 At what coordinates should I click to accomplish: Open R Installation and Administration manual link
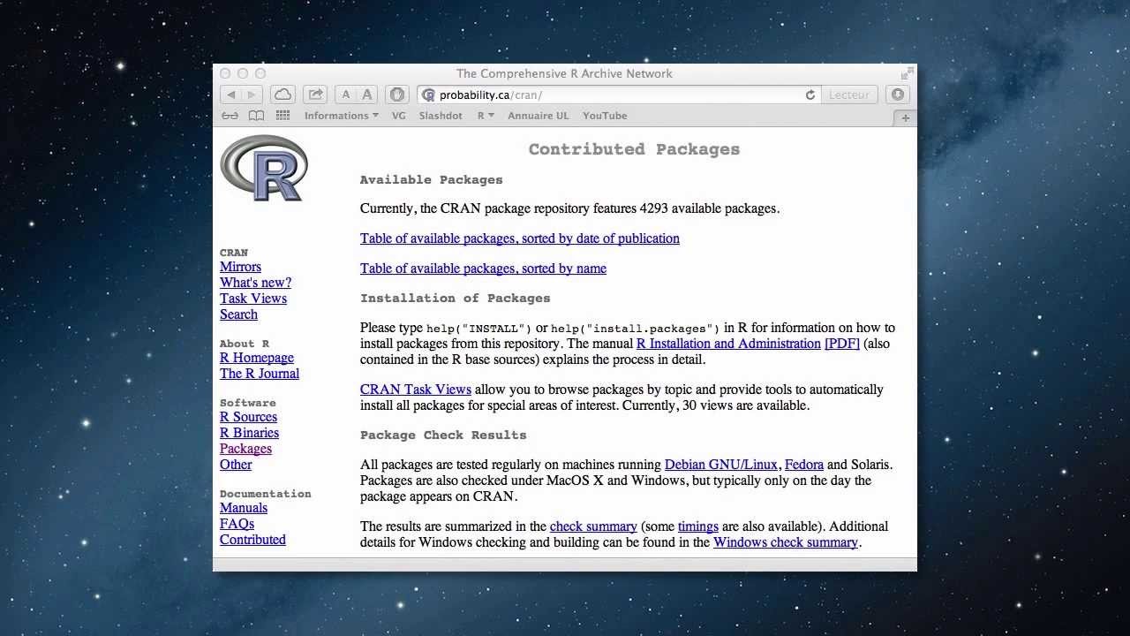click(x=728, y=344)
